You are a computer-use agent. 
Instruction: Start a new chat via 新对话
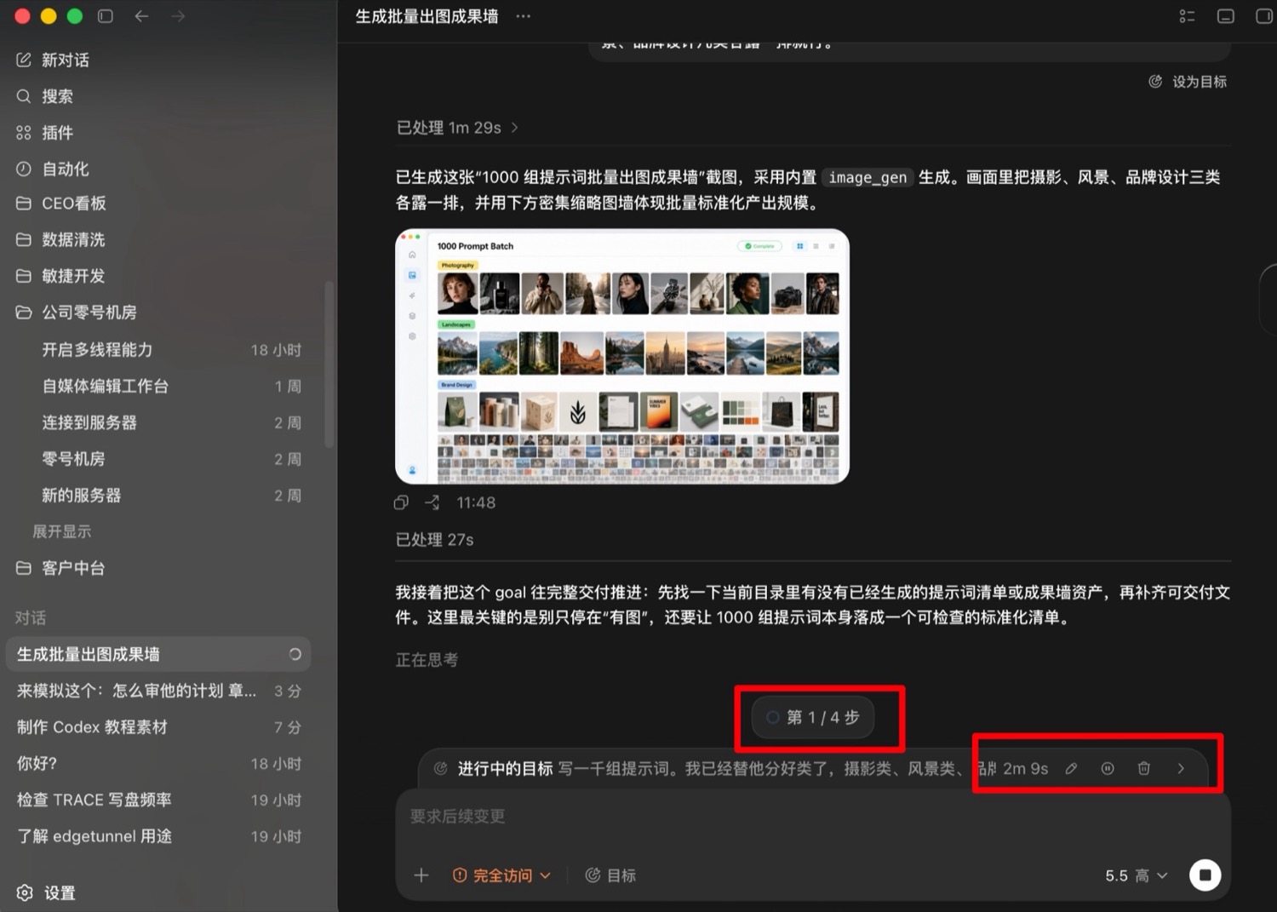tap(53, 60)
